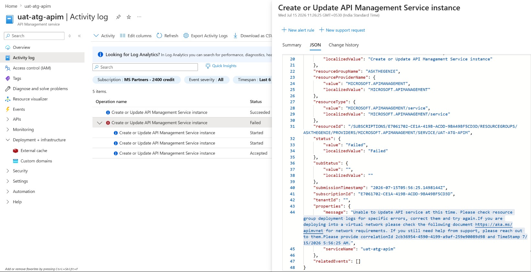The width and height of the screenshot is (531, 272).
Task: Open the Change history tab
Action: pos(344,45)
